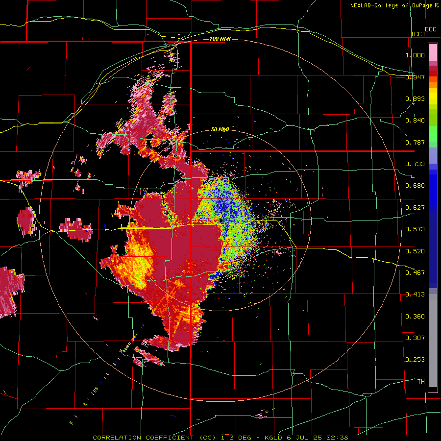Click the Correlation Coefficient caption at the bottom
Screen dimensions: 441x441
click(221, 438)
